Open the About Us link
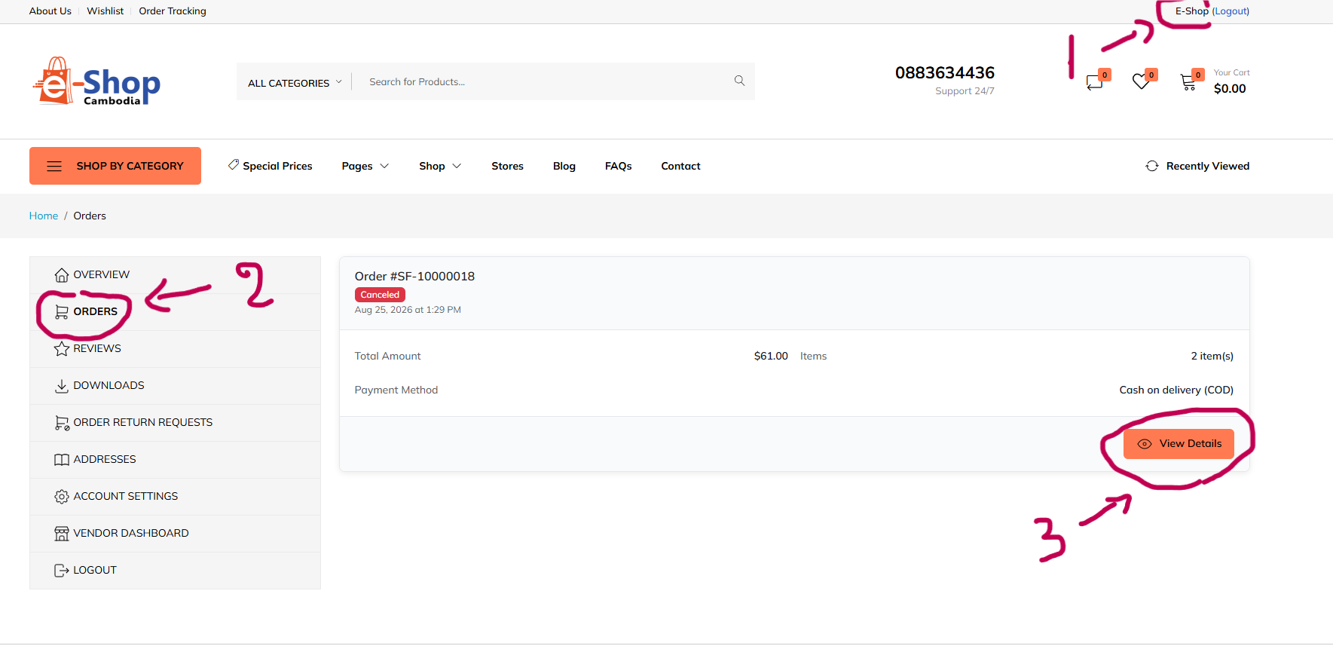Image resolution: width=1333 pixels, height=646 pixels. pos(50,11)
